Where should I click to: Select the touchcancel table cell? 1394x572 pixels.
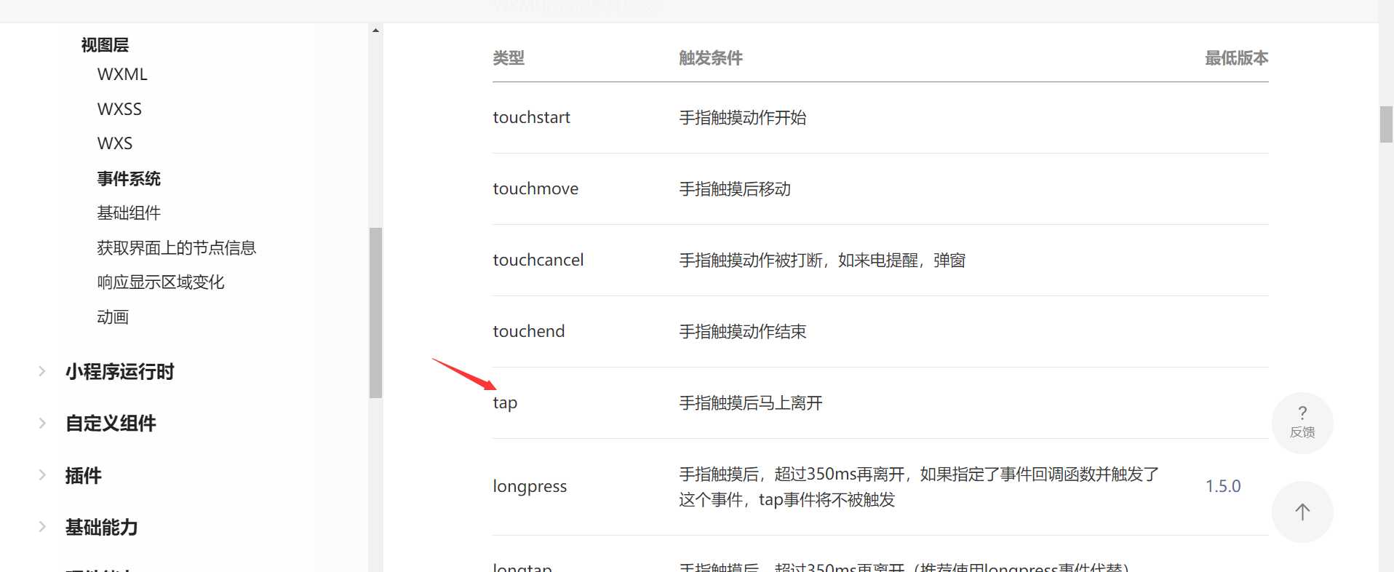pos(538,260)
